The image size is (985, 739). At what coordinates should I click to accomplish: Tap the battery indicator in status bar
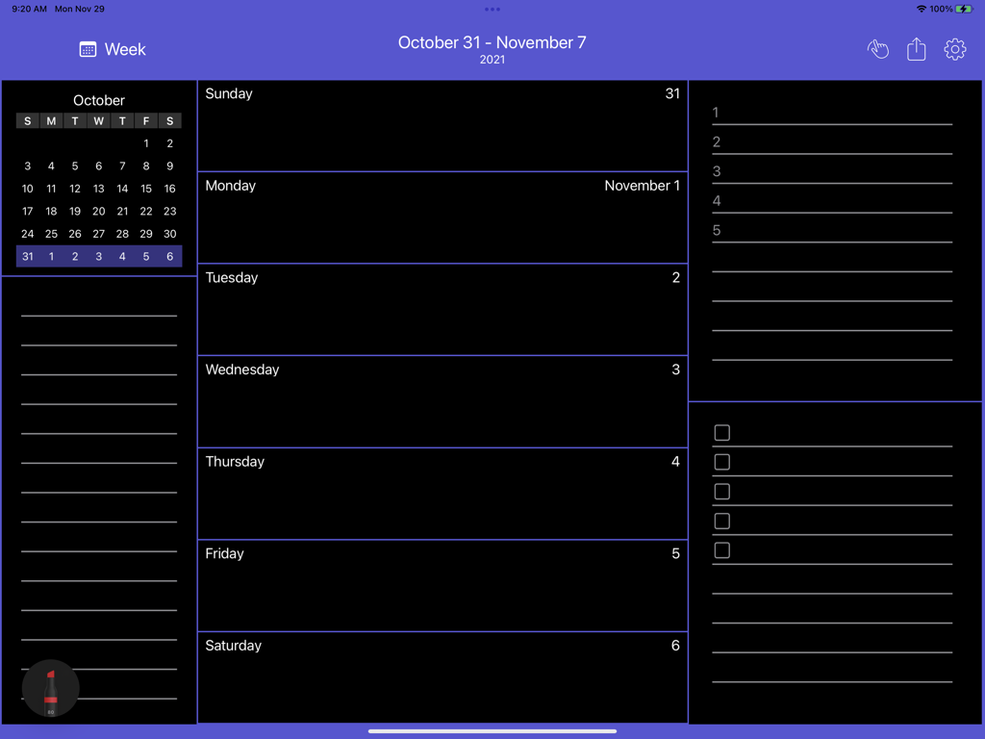[962, 9]
